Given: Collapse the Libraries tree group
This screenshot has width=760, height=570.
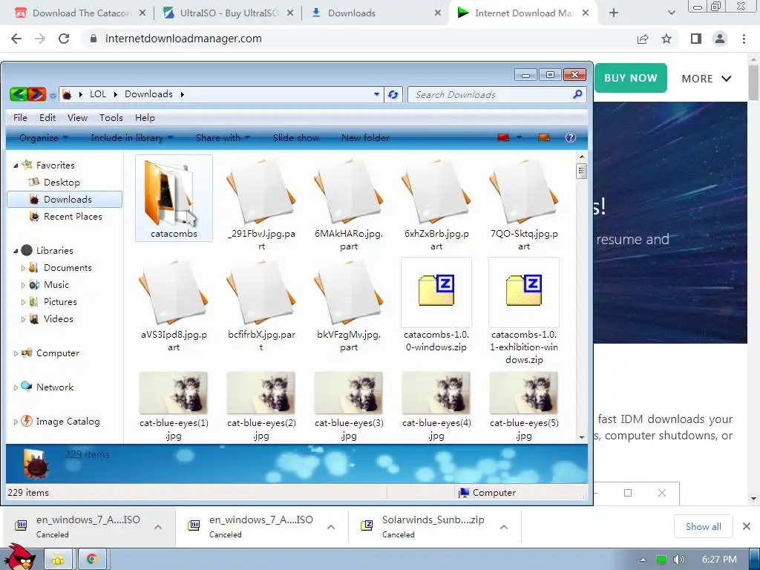Looking at the screenshot, I should 16,251.
